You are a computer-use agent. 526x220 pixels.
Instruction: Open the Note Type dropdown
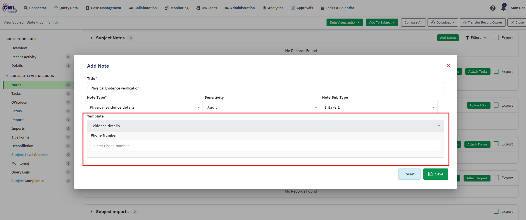(145, 107)
